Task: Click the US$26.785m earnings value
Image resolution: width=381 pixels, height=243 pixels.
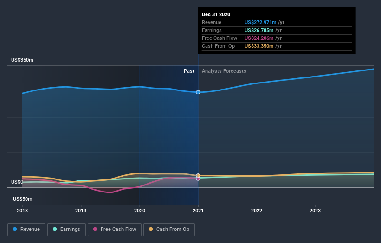Action: click(259, 30)
